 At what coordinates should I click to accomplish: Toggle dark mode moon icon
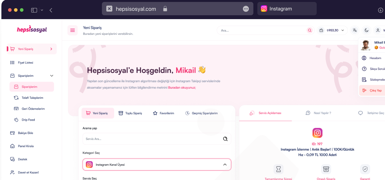coord(366,30)
